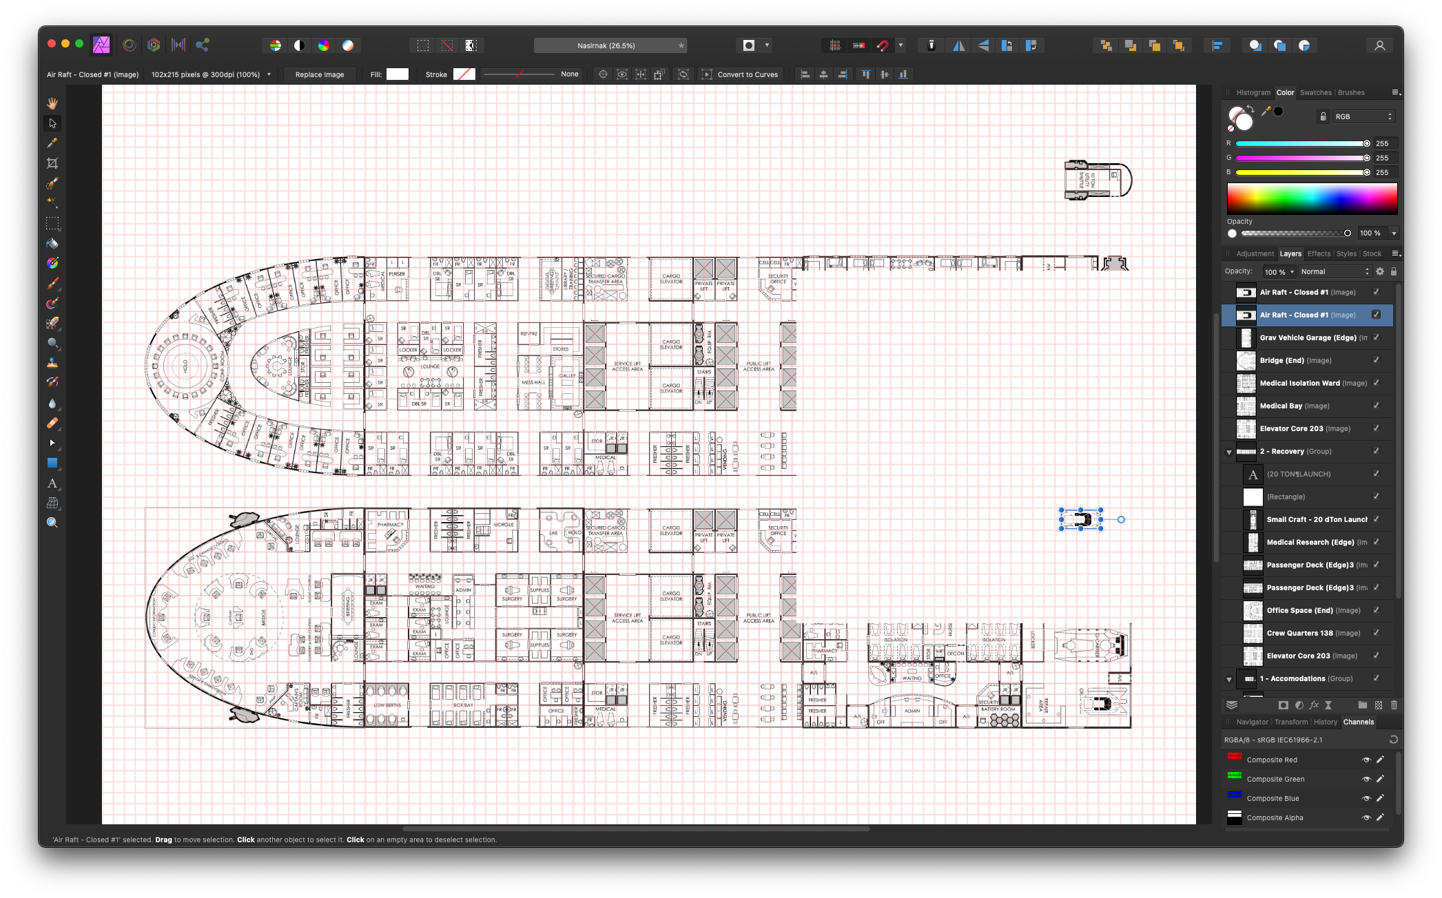The width and height of the screenshot is (1442, 898).
Task: Select the Rectangular Marquee tool
Action: 52,223
